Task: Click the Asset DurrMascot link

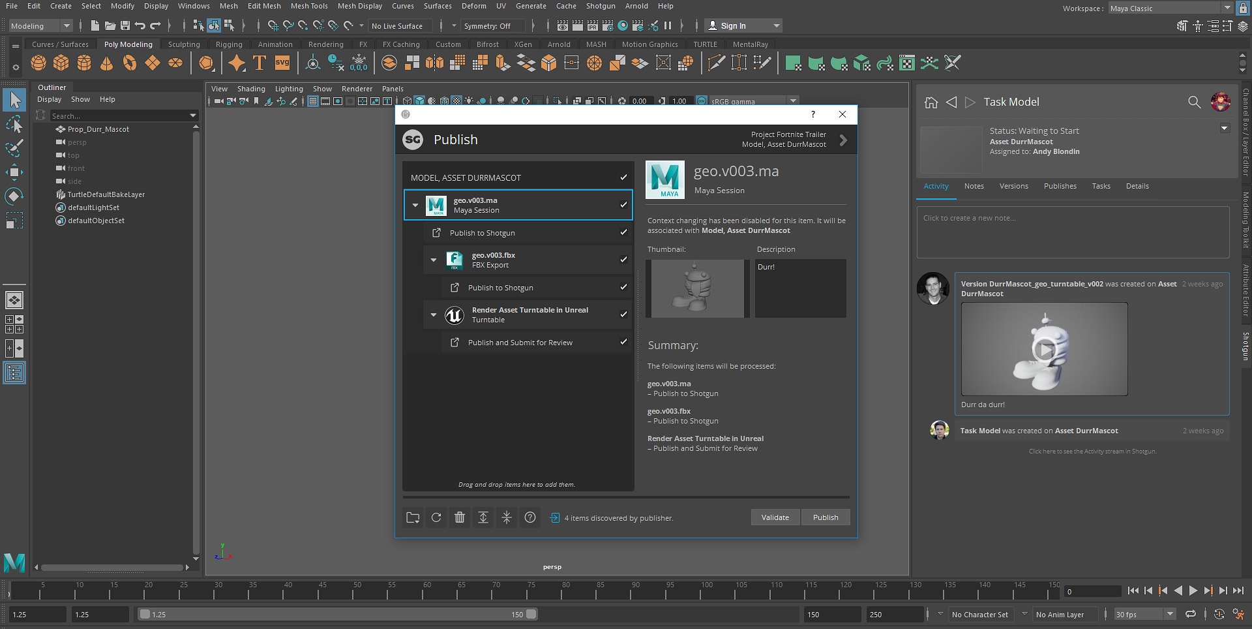Action: click(x=1021, y=142)
